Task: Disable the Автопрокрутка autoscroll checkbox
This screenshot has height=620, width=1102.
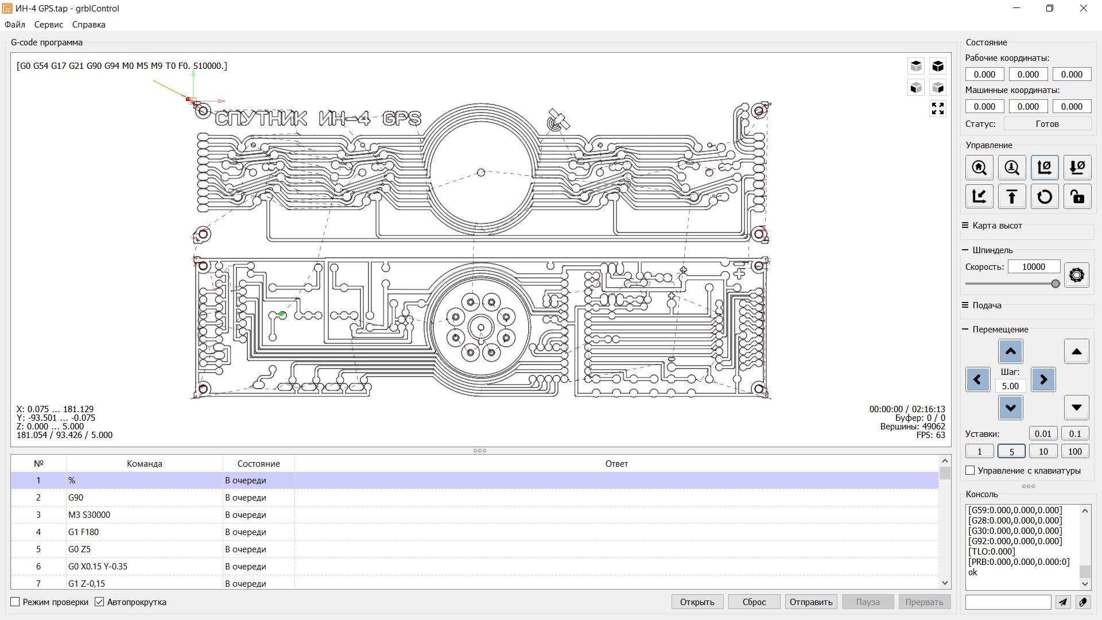Action: (99, 602)
